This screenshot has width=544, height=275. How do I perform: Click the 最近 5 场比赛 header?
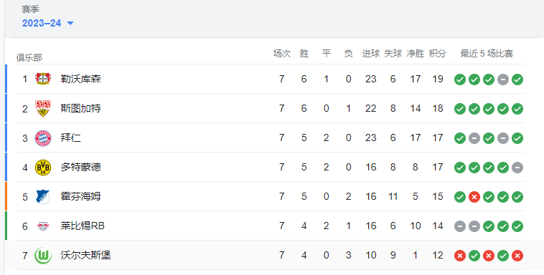pyautogui.click(x=487, y=53)
